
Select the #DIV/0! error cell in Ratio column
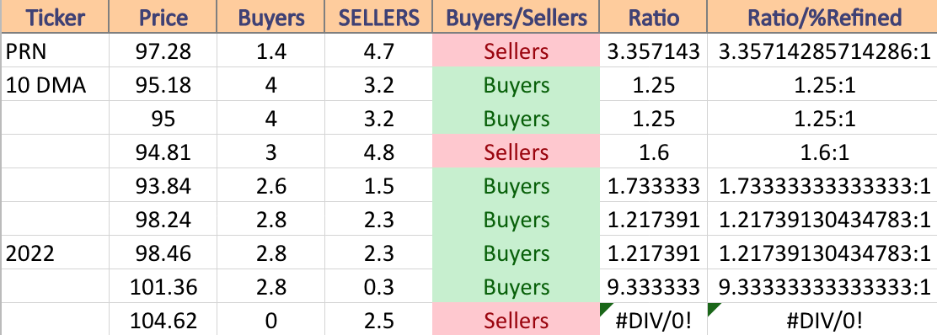(654, 320)
